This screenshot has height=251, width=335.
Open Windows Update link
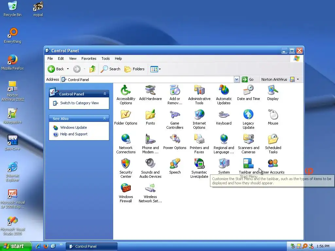tap(74, 127)
